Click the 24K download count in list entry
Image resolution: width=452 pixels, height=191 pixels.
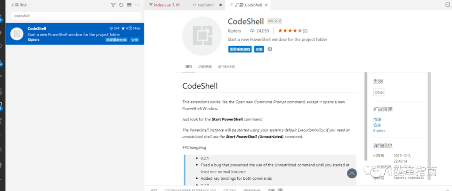pyautogui.click(x=114, y=28)
